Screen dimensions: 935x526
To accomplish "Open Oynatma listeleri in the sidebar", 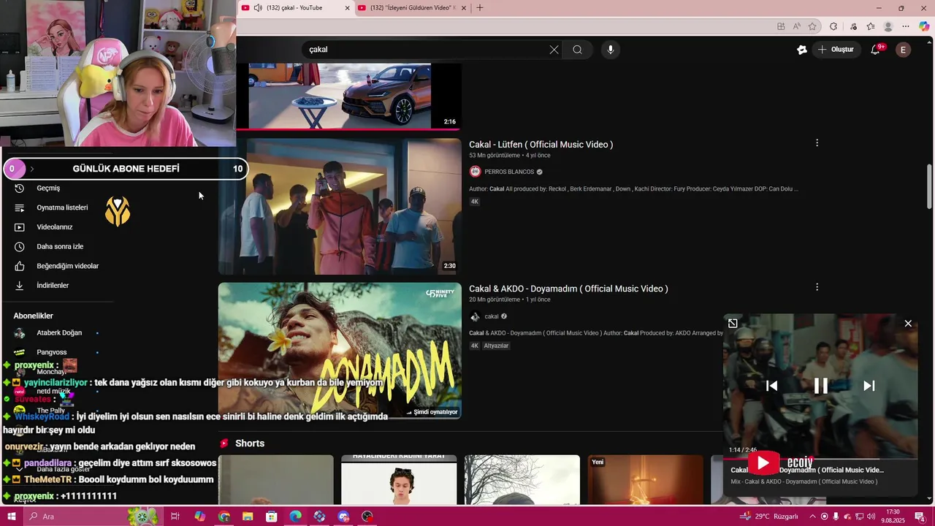I will [x=62, y=207].
